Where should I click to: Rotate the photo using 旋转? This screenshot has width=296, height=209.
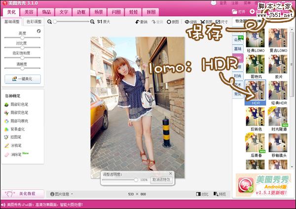pyautogui.click(x=191, y=22)
